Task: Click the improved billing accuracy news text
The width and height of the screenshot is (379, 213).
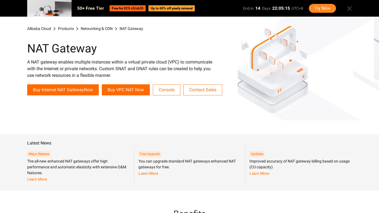Action: [x=299, y=164]
